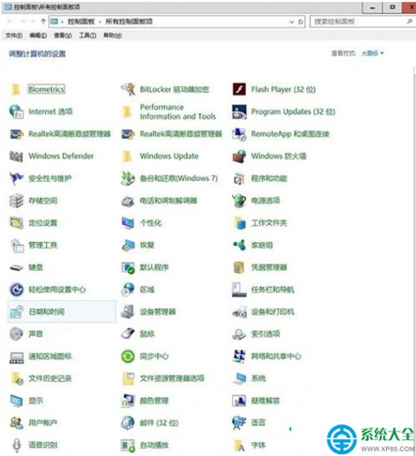This screenshot has height=456, width=416.
Task: Go back with the back arrow
Action: tap(10, 21)
